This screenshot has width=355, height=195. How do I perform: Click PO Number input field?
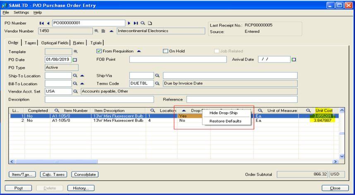(x=89, y=23)
